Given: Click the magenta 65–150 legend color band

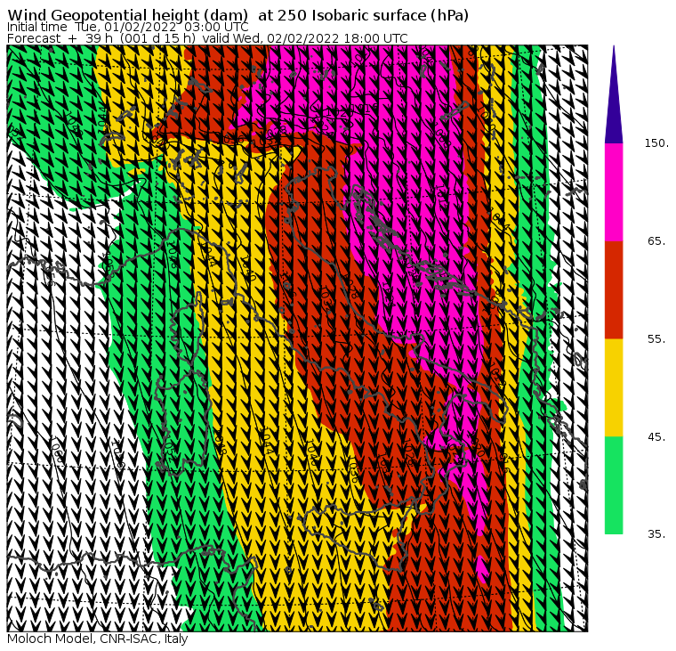Looking at the screenshot, I should [614, 192].
